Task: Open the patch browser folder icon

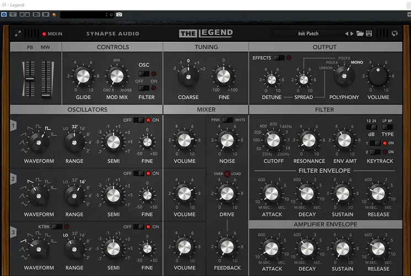Action: coord(360,33)
